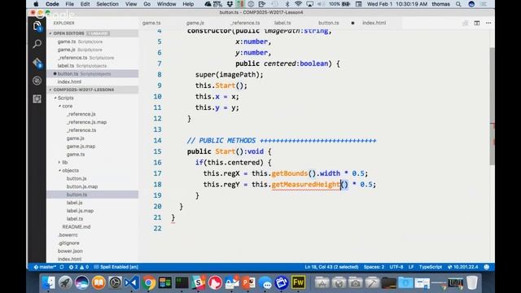Collapse the Open Editors section
This screenshot has height=293, width=521.
(92, 33)
